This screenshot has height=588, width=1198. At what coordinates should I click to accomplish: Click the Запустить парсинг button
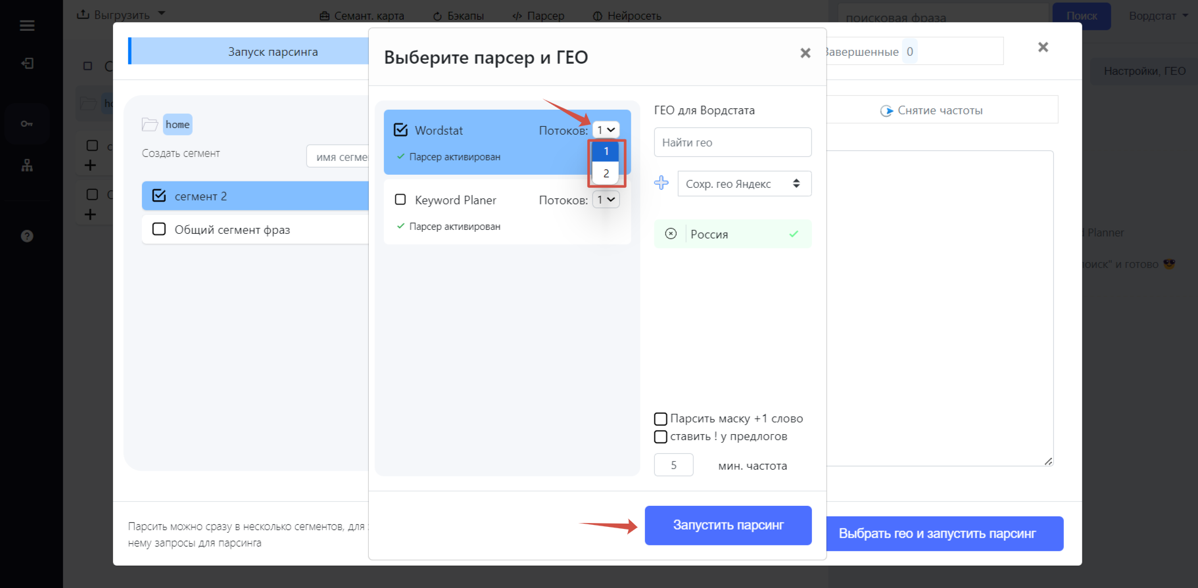[728, 526]
